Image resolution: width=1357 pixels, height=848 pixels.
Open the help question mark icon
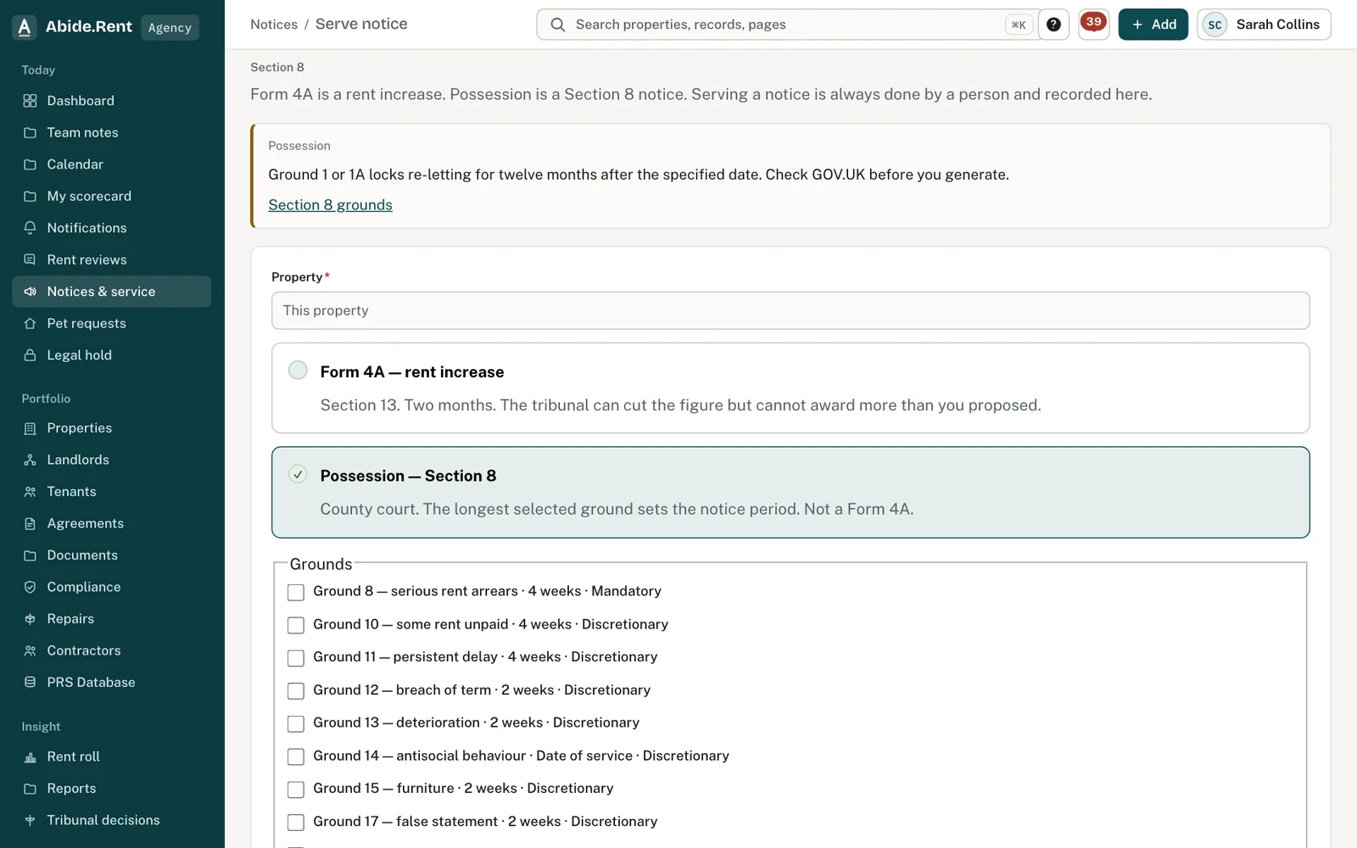coord(1053,25)
